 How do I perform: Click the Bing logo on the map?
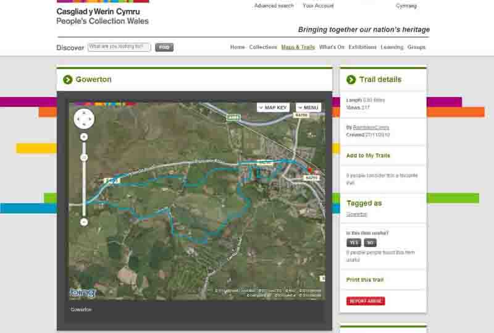coord(83,293)
